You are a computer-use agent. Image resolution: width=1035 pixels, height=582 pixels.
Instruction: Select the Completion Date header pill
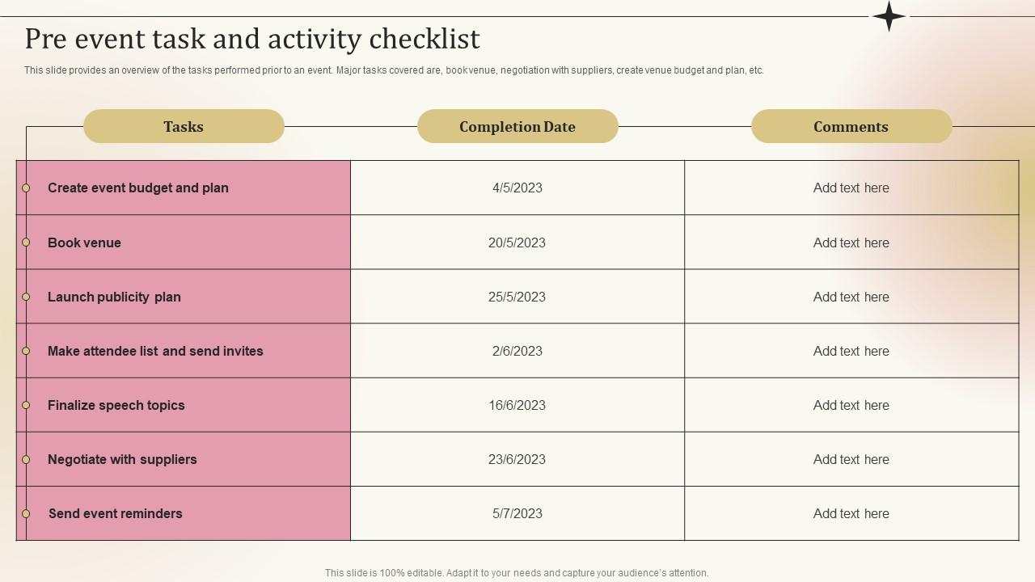(x=517, y=126)
